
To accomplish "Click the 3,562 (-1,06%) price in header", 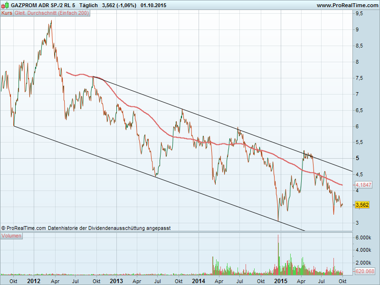I will [x=119, y=5].
